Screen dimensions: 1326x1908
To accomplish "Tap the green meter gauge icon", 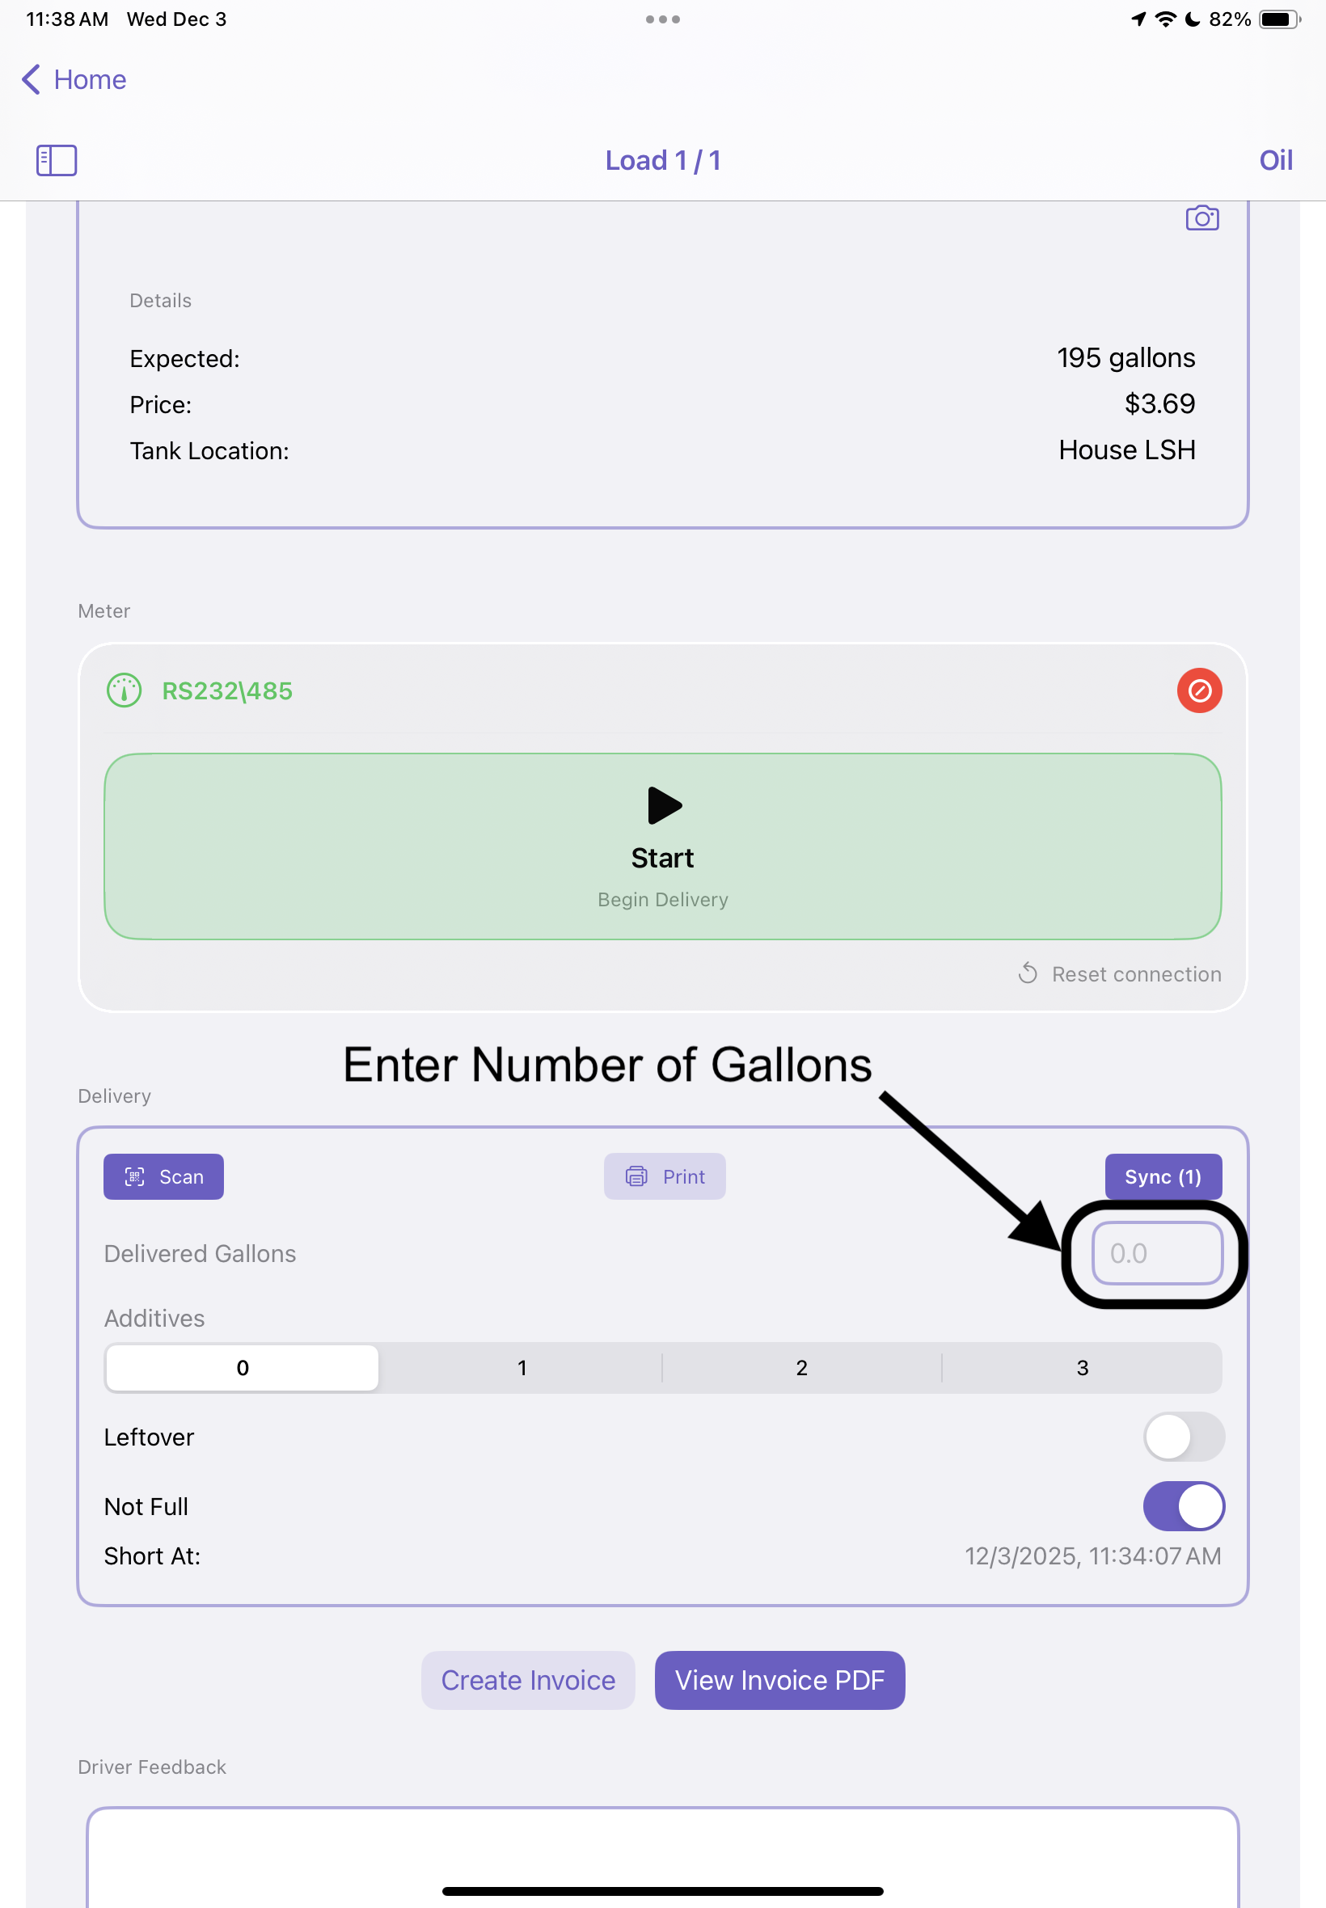I will pyautogui.click(x=125, y=690).
